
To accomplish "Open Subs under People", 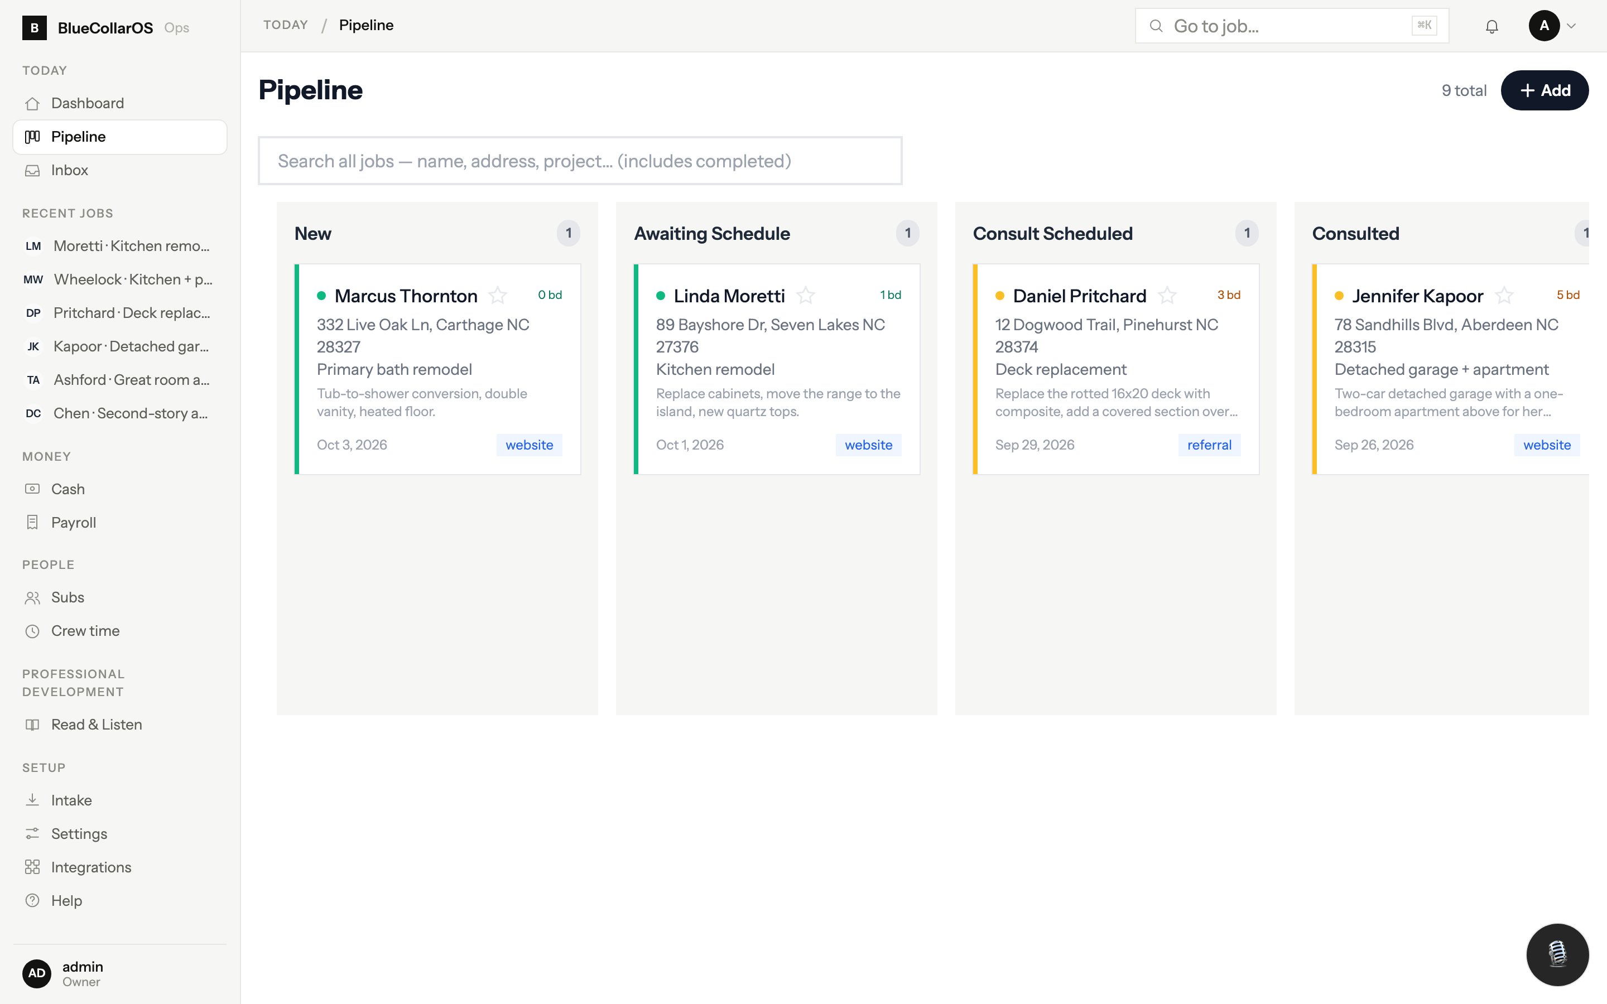I will point(119,597).
